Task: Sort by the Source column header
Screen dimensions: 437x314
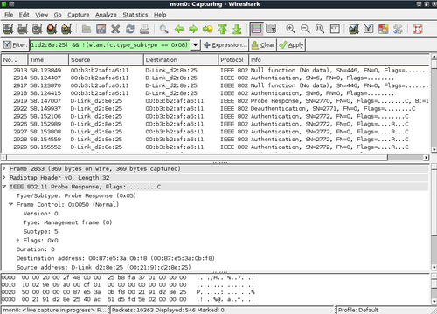Action: (x=107, y=59)
